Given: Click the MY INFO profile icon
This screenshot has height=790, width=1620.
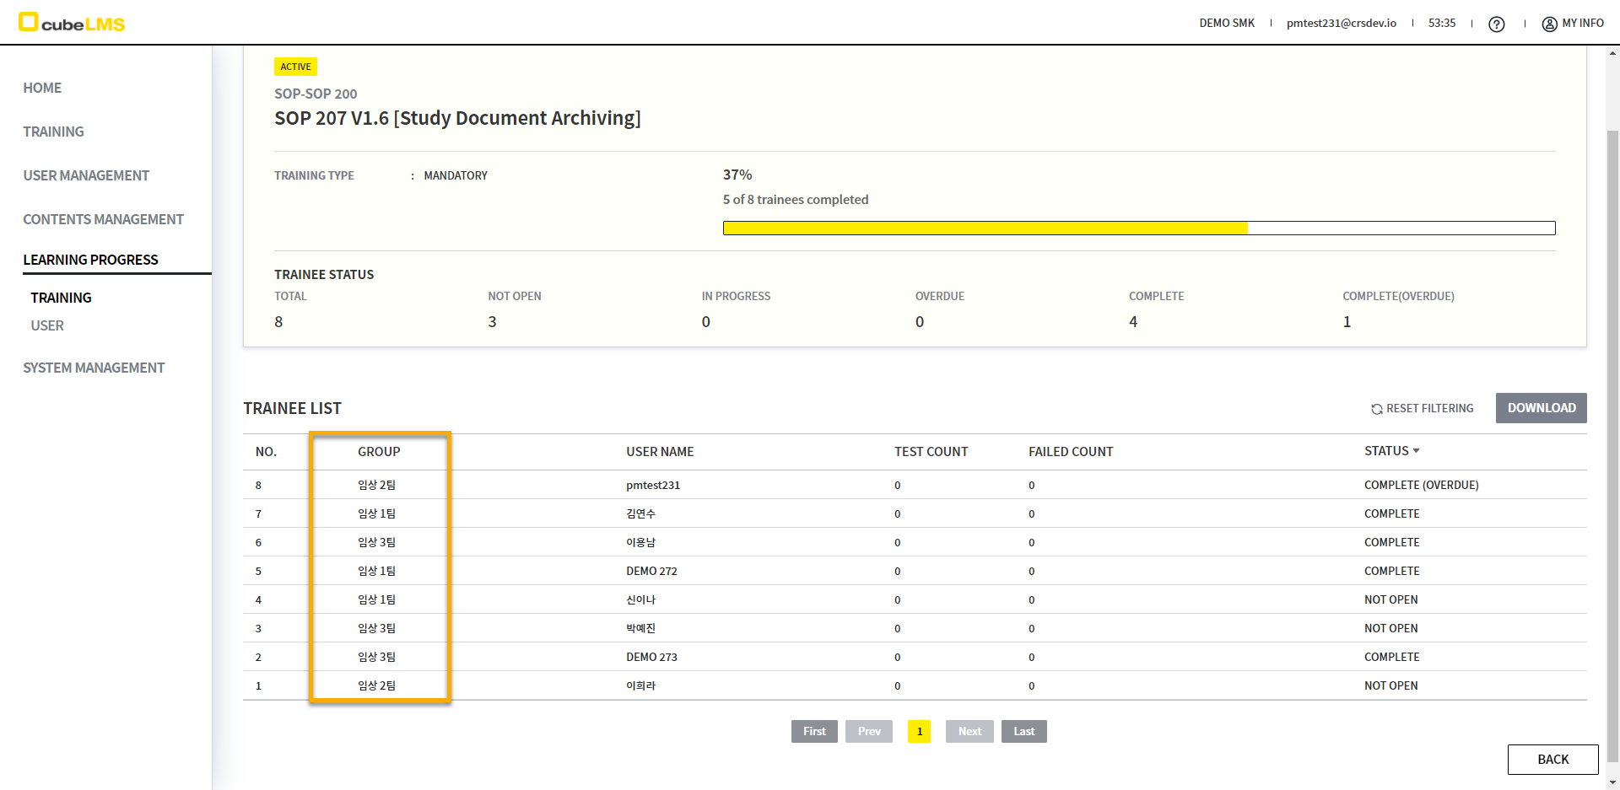Looking at the screenshot, I should tap(1549, 24).
